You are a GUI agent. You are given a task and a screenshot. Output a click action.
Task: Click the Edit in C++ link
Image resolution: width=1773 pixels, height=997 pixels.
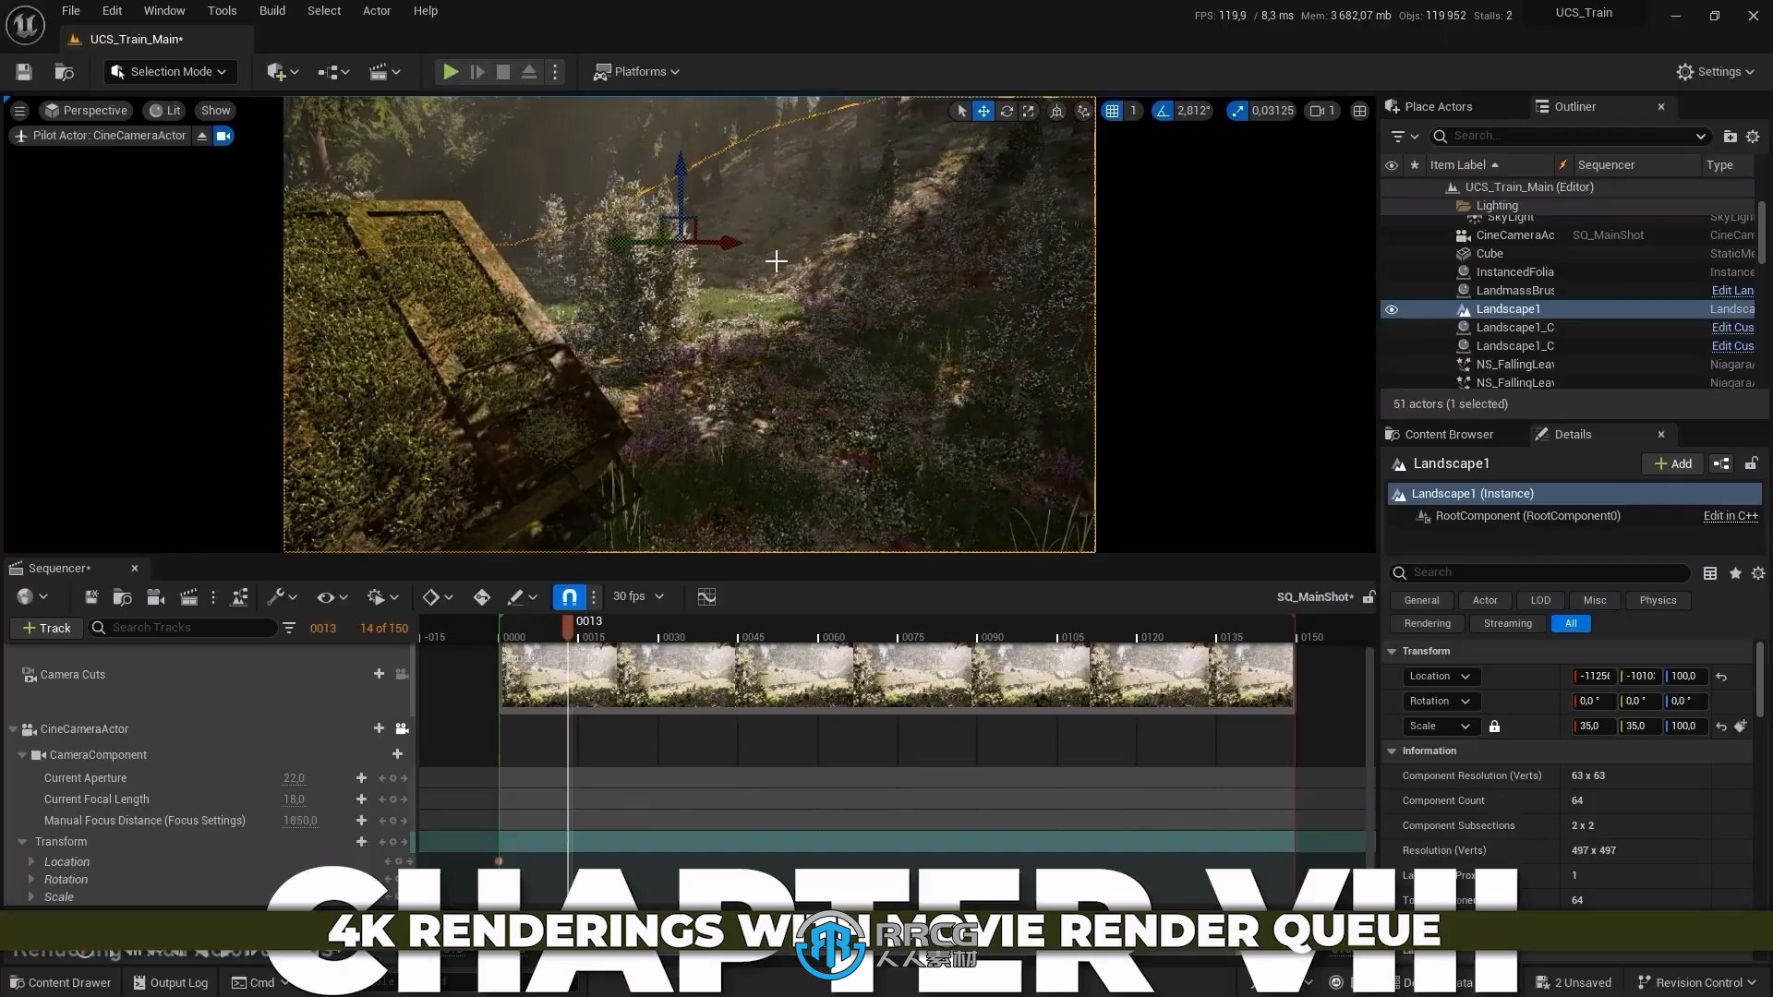(1731, 516)
